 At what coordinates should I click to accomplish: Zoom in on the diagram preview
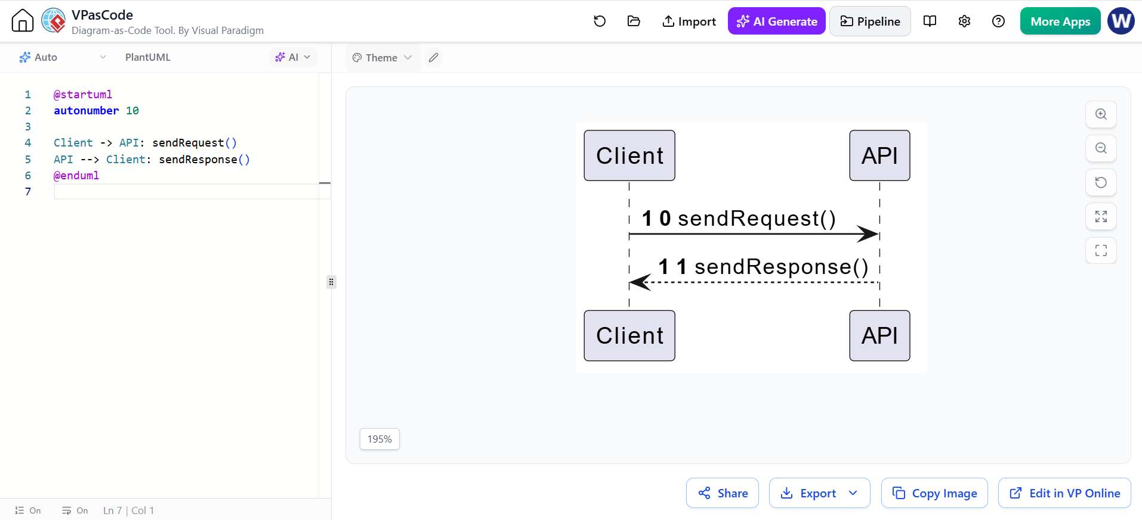pyautogui.click(x=1101, y=114)
